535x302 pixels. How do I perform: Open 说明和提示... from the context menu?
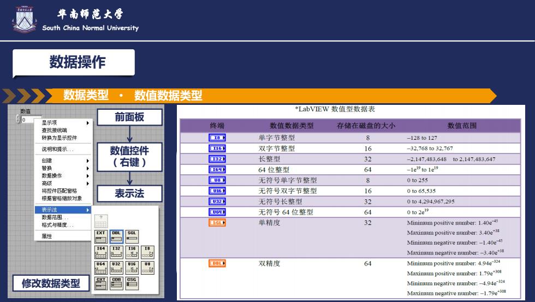point(63,149)
